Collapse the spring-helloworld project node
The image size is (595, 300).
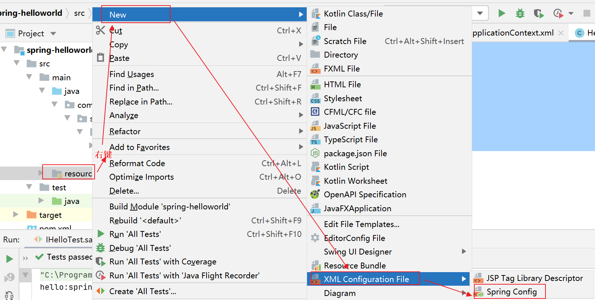(4, 49)
